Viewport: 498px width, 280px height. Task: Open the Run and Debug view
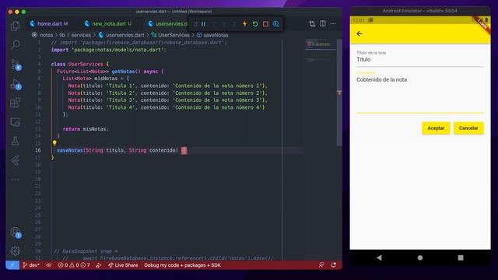tap(16, 84)
